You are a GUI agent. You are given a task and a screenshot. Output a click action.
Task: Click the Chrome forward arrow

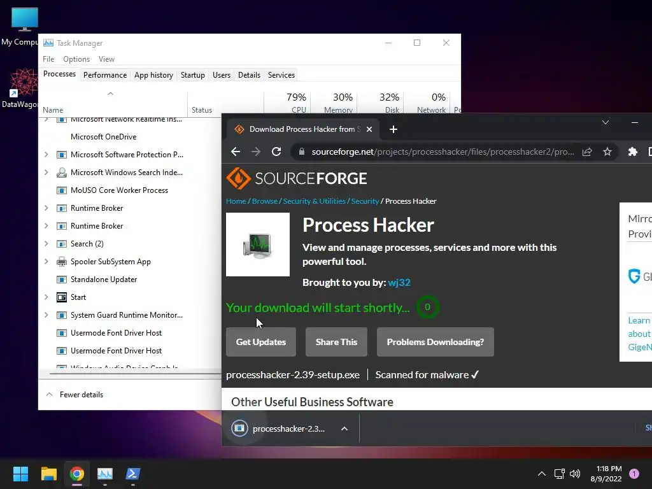pos(256,152)
